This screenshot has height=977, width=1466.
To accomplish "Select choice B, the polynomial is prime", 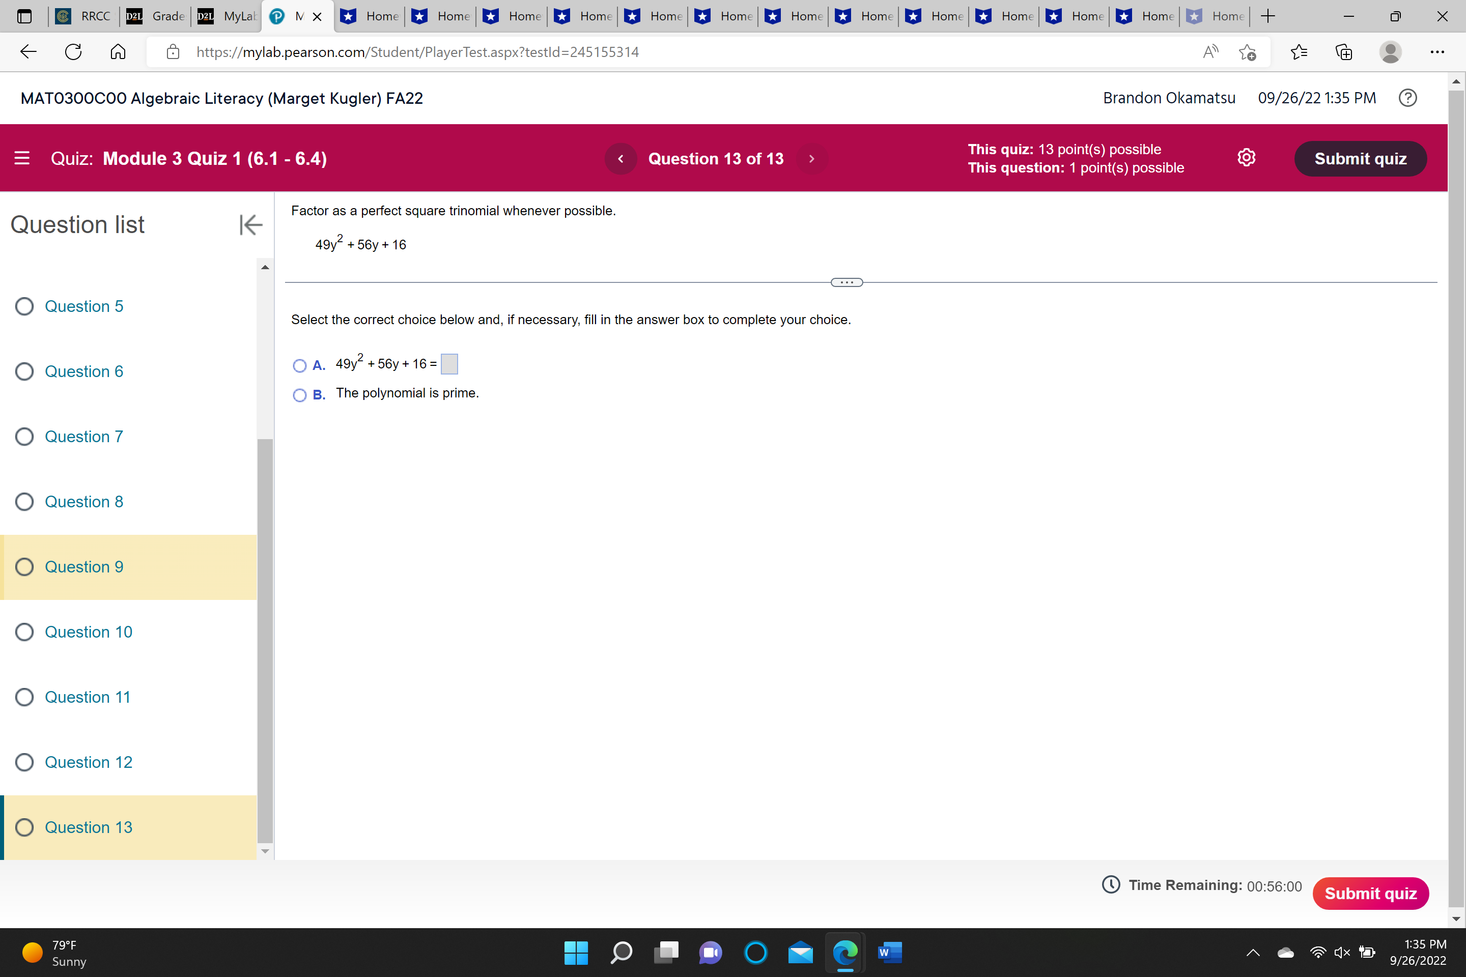I will [x=300, y=396].
